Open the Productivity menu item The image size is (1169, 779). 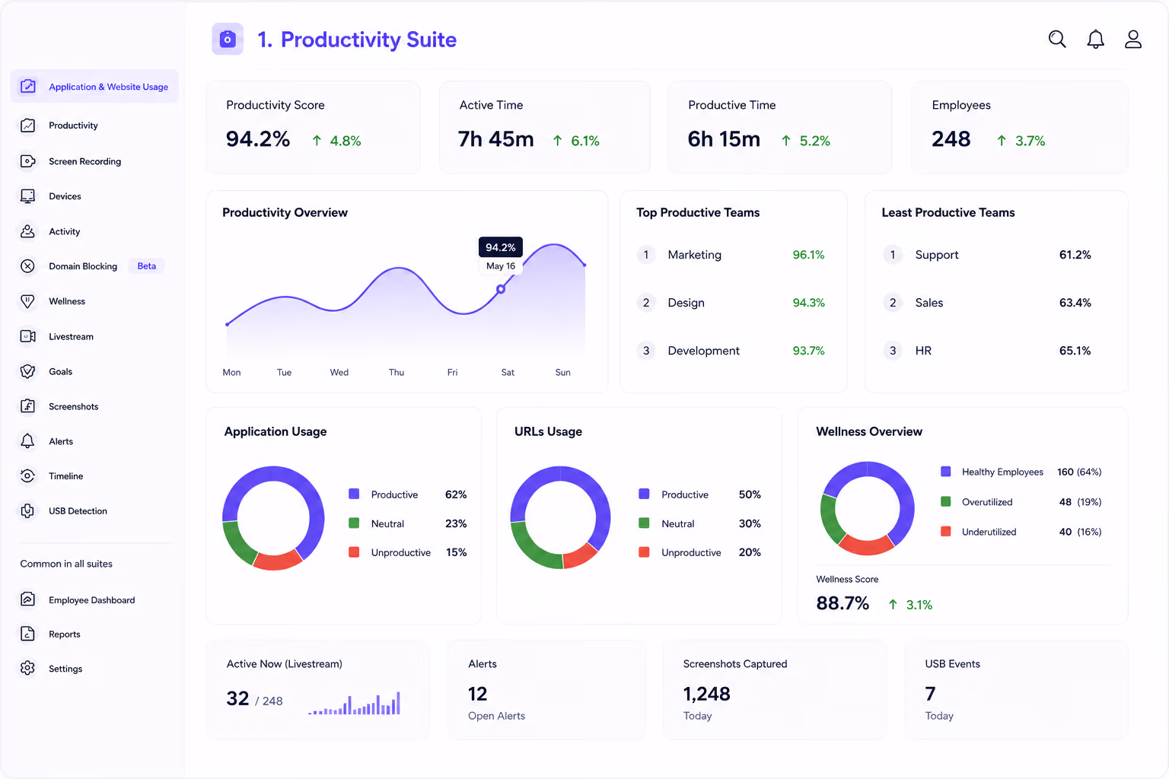(x=73, y=126)
